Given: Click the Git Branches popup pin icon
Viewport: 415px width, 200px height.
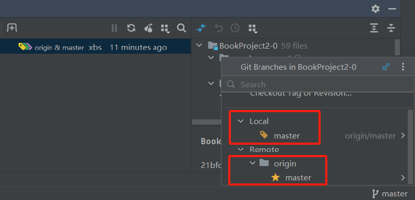Looking at the screenshot, I should tap(386, 67).
